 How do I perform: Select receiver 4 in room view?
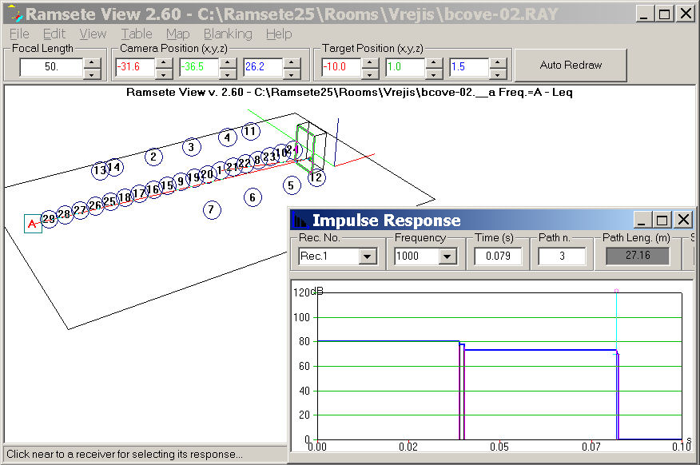click(x=228, y=137)
